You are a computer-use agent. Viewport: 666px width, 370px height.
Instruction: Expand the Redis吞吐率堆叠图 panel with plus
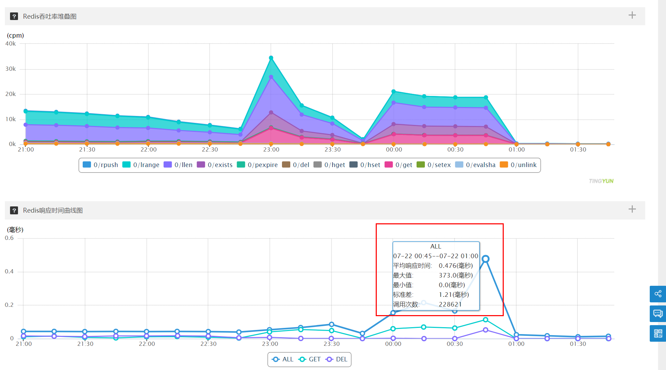[632, 15]
